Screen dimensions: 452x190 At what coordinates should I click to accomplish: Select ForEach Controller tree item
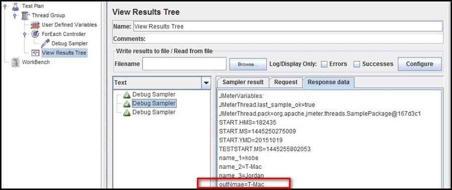coord(64,34)
